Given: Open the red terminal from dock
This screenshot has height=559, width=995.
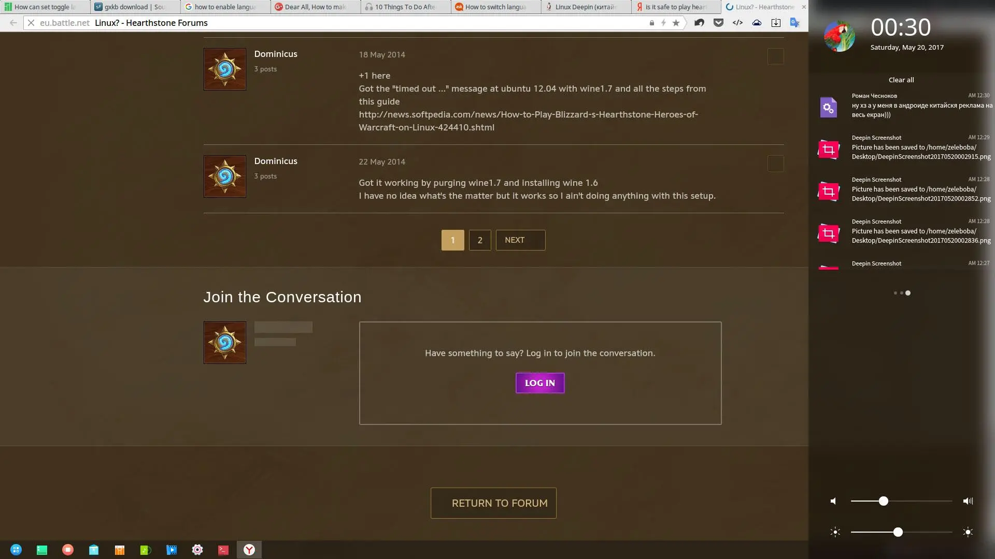Looking at the screenshot, I should click(223, 550).
